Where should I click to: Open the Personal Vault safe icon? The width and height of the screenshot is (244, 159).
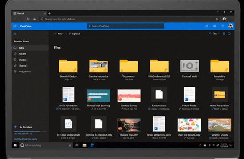point(189,66)
